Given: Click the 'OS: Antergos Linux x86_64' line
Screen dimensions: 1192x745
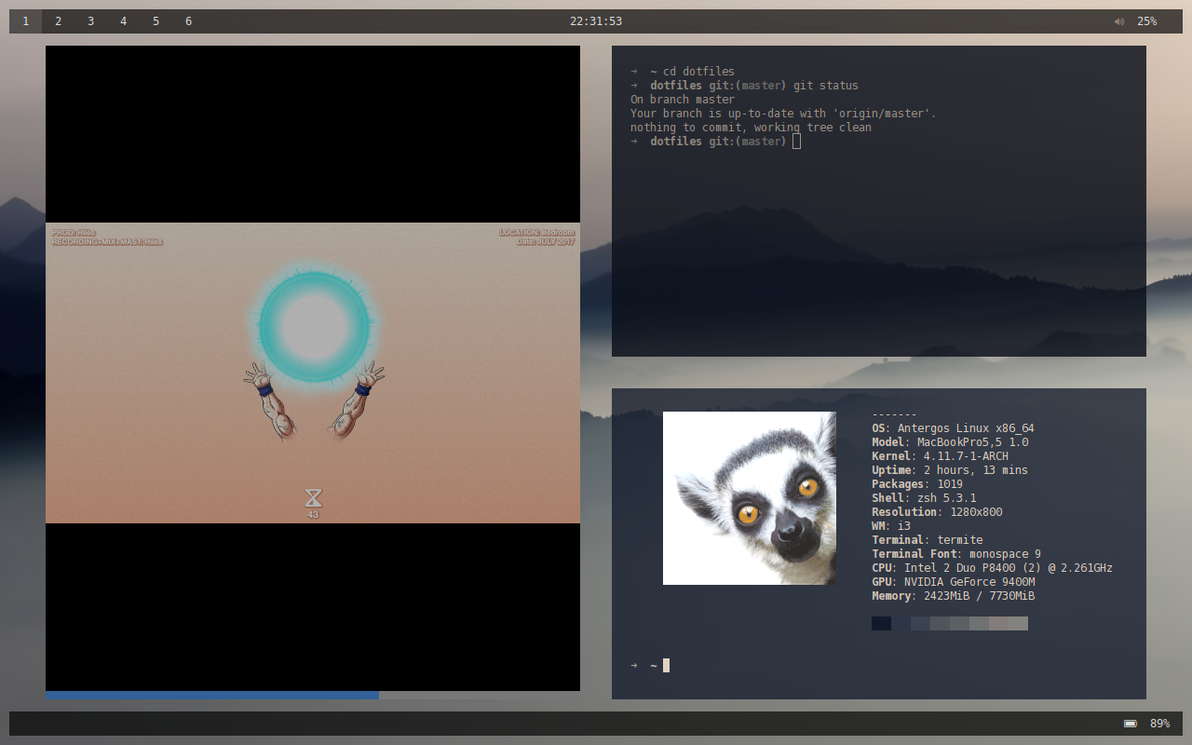Looking at the screenshot, I should coord(953,428).
